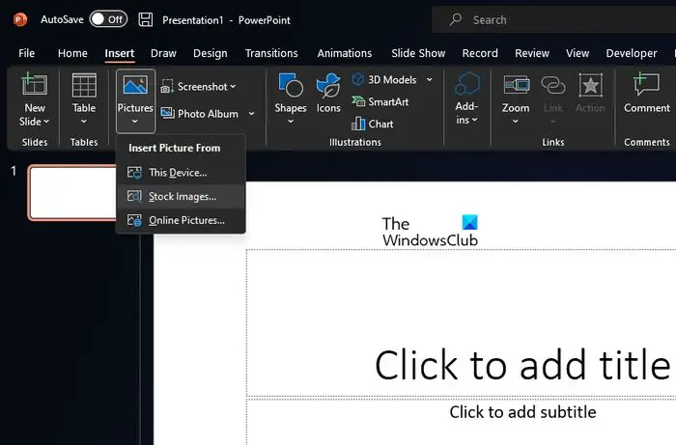The width and height of the screenshot is (676, 445).
Task: Click the Photo Album button
Action: click(200, 113)
